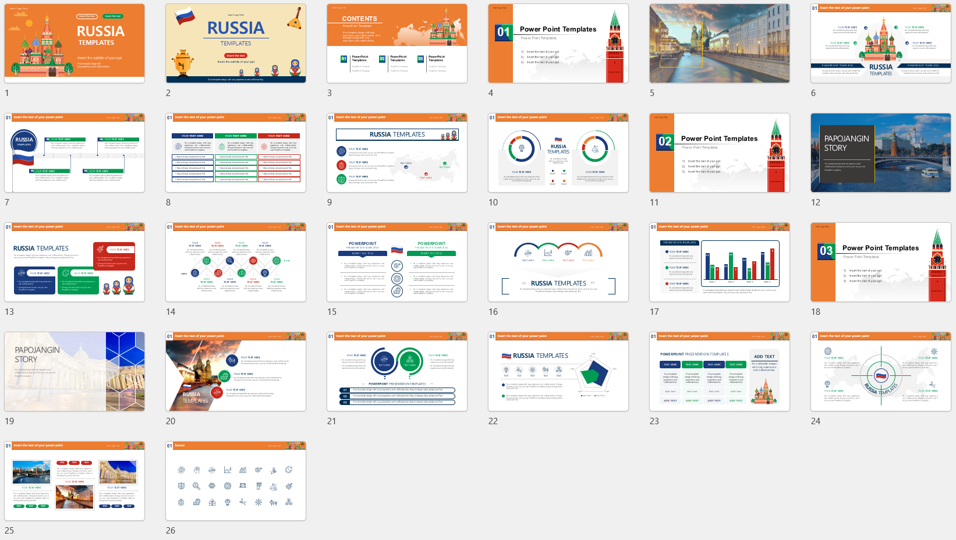This screenshot has width=956, height=540.
Task: Select slide 25 with three city photos
Action: click(75, 481)
